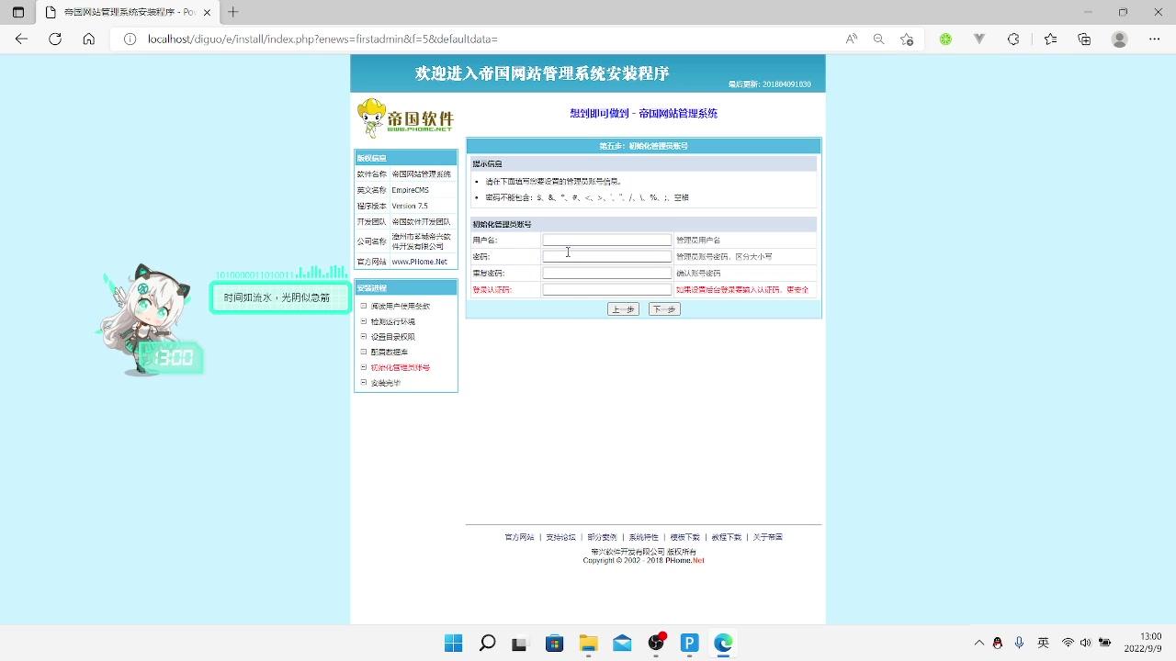Click the 上一步 button
Image resolution: width=1176 pixels, height=661 pixels.
coord(623,309)
